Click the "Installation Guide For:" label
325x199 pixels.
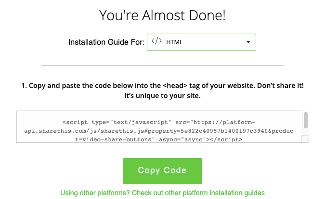coord(106,42)
